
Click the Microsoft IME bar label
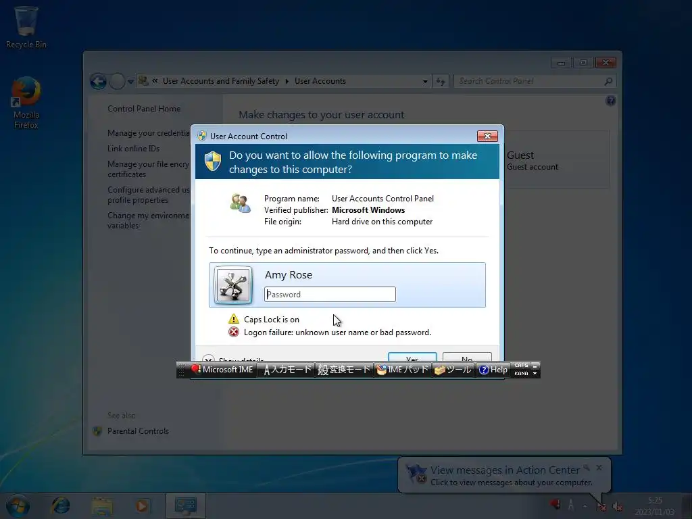click(222, 370)
